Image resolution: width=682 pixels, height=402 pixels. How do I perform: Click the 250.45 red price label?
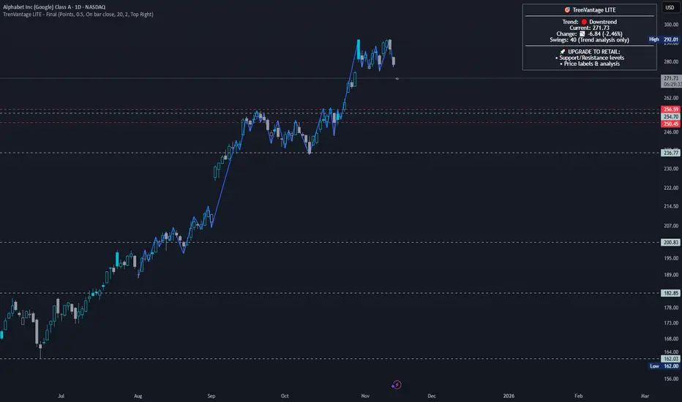(671, 124)
